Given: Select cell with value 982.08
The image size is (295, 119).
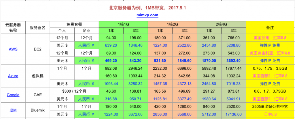Looking at the screenshot, I should (111, 69).
